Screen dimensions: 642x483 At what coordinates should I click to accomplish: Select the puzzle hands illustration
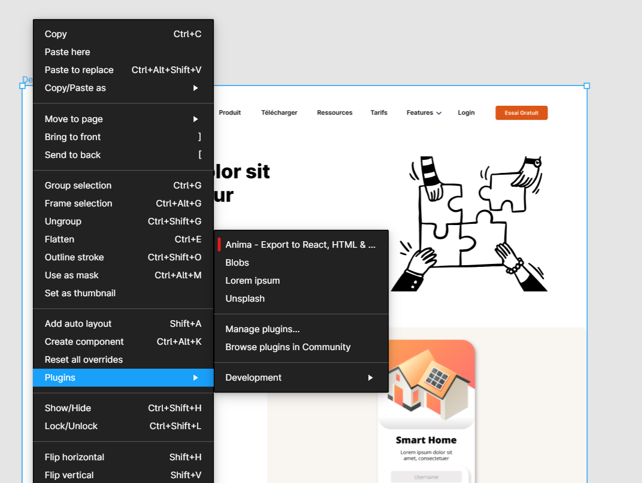[x=469, y=223]
